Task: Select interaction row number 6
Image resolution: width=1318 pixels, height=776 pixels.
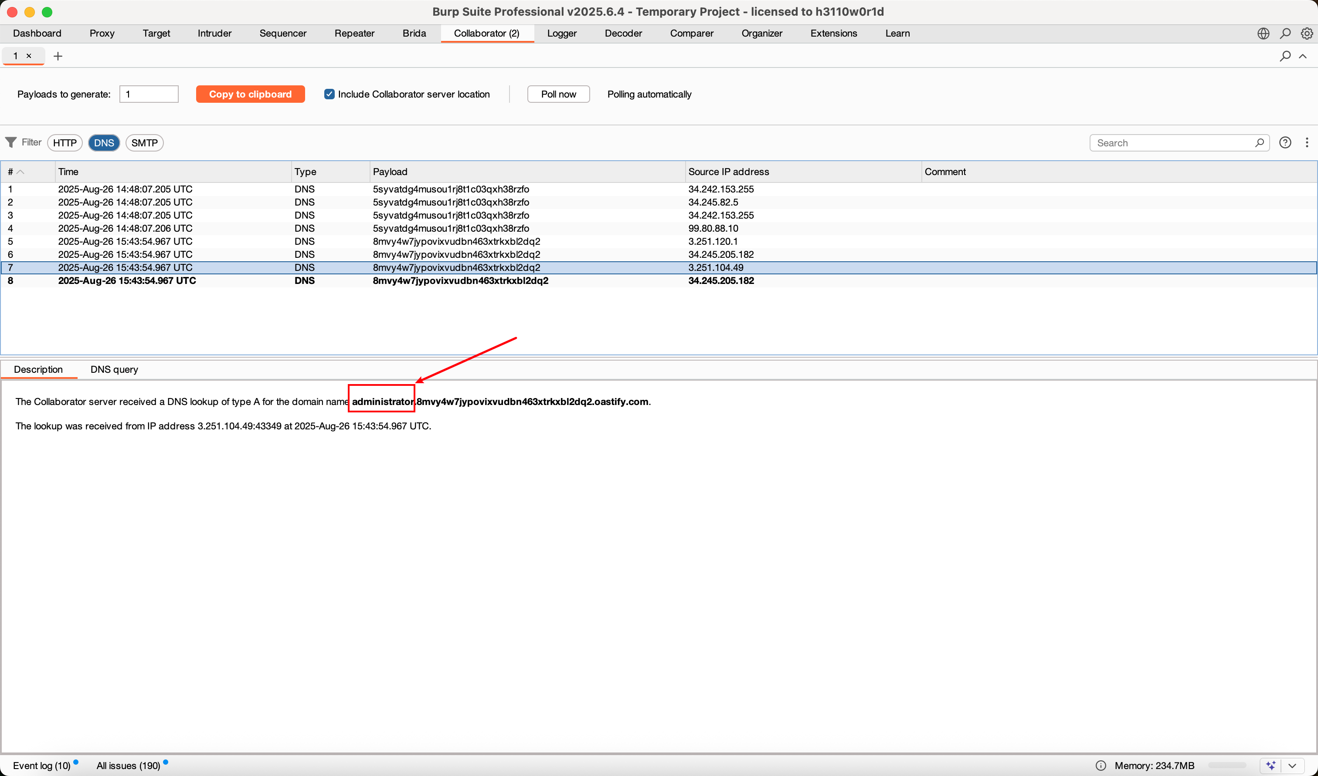Action: tap(659, 255)
